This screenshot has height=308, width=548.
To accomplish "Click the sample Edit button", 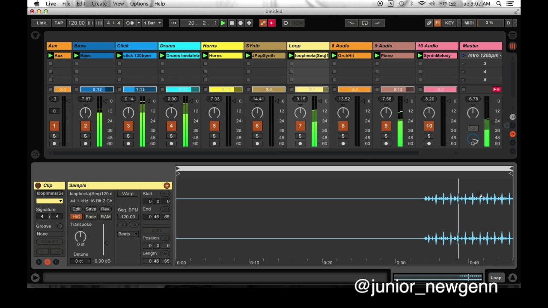I will click(x=76, y=209).
